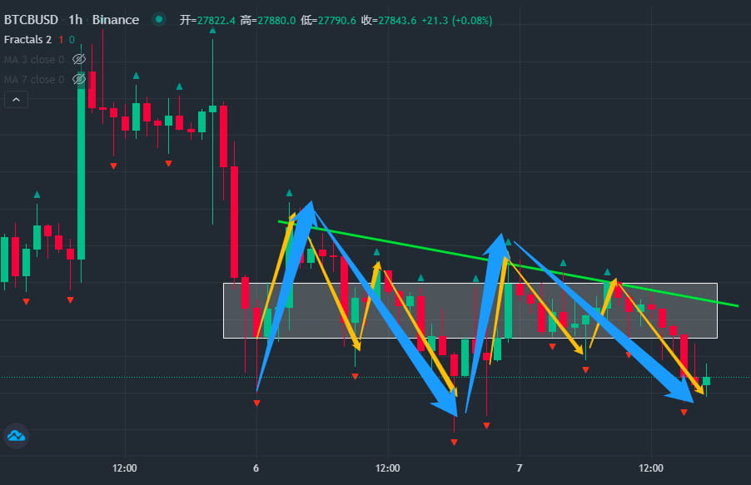Select the Fractals 2 indicator legend
751x485 pixels.
coord(27,39)
